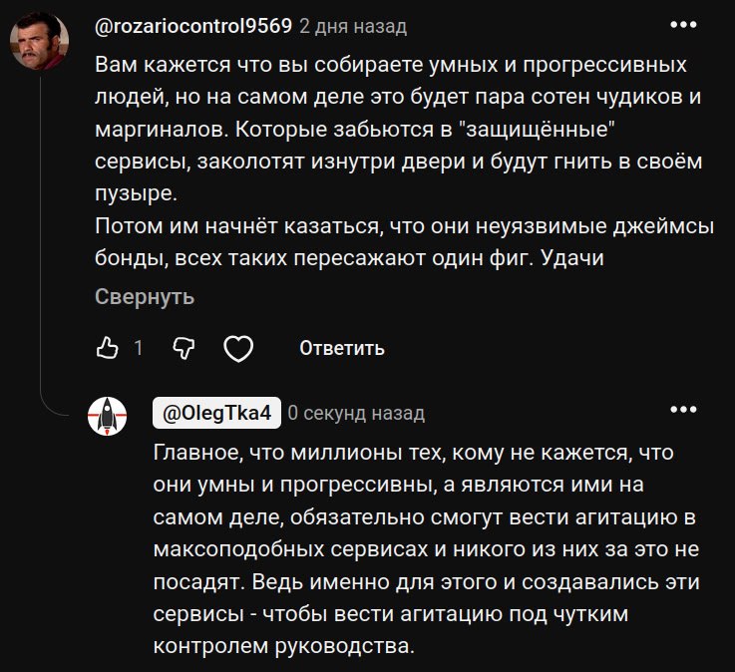Open the three-dot menu on OlegTka4's reply
The image size is (735, 672).
point(682,409)
